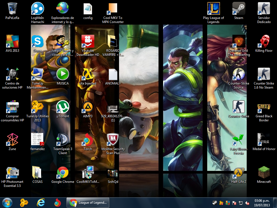Select Juegos Steam y cosas icon
This screenshot has height=208, width=277.
(x=62, y=41)
